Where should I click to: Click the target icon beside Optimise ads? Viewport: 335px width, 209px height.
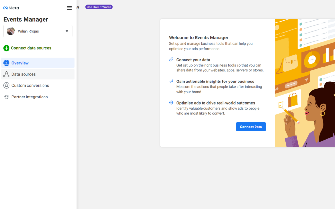(171, 103)
